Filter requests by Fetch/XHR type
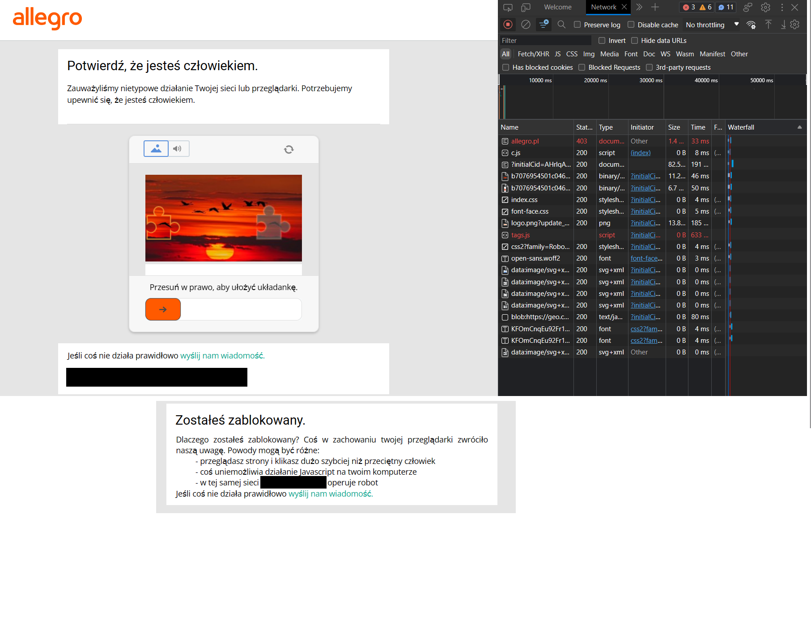Viewport: 811px width, 628px height. [x=533, y=54]
